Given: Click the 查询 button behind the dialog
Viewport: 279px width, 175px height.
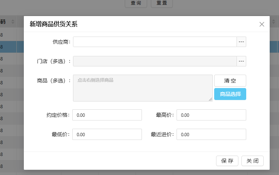Looking at the screenshot, I should [x=136, y=3].
